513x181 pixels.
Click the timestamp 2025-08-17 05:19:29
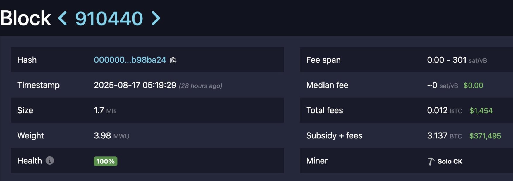[x=135, y=85]
